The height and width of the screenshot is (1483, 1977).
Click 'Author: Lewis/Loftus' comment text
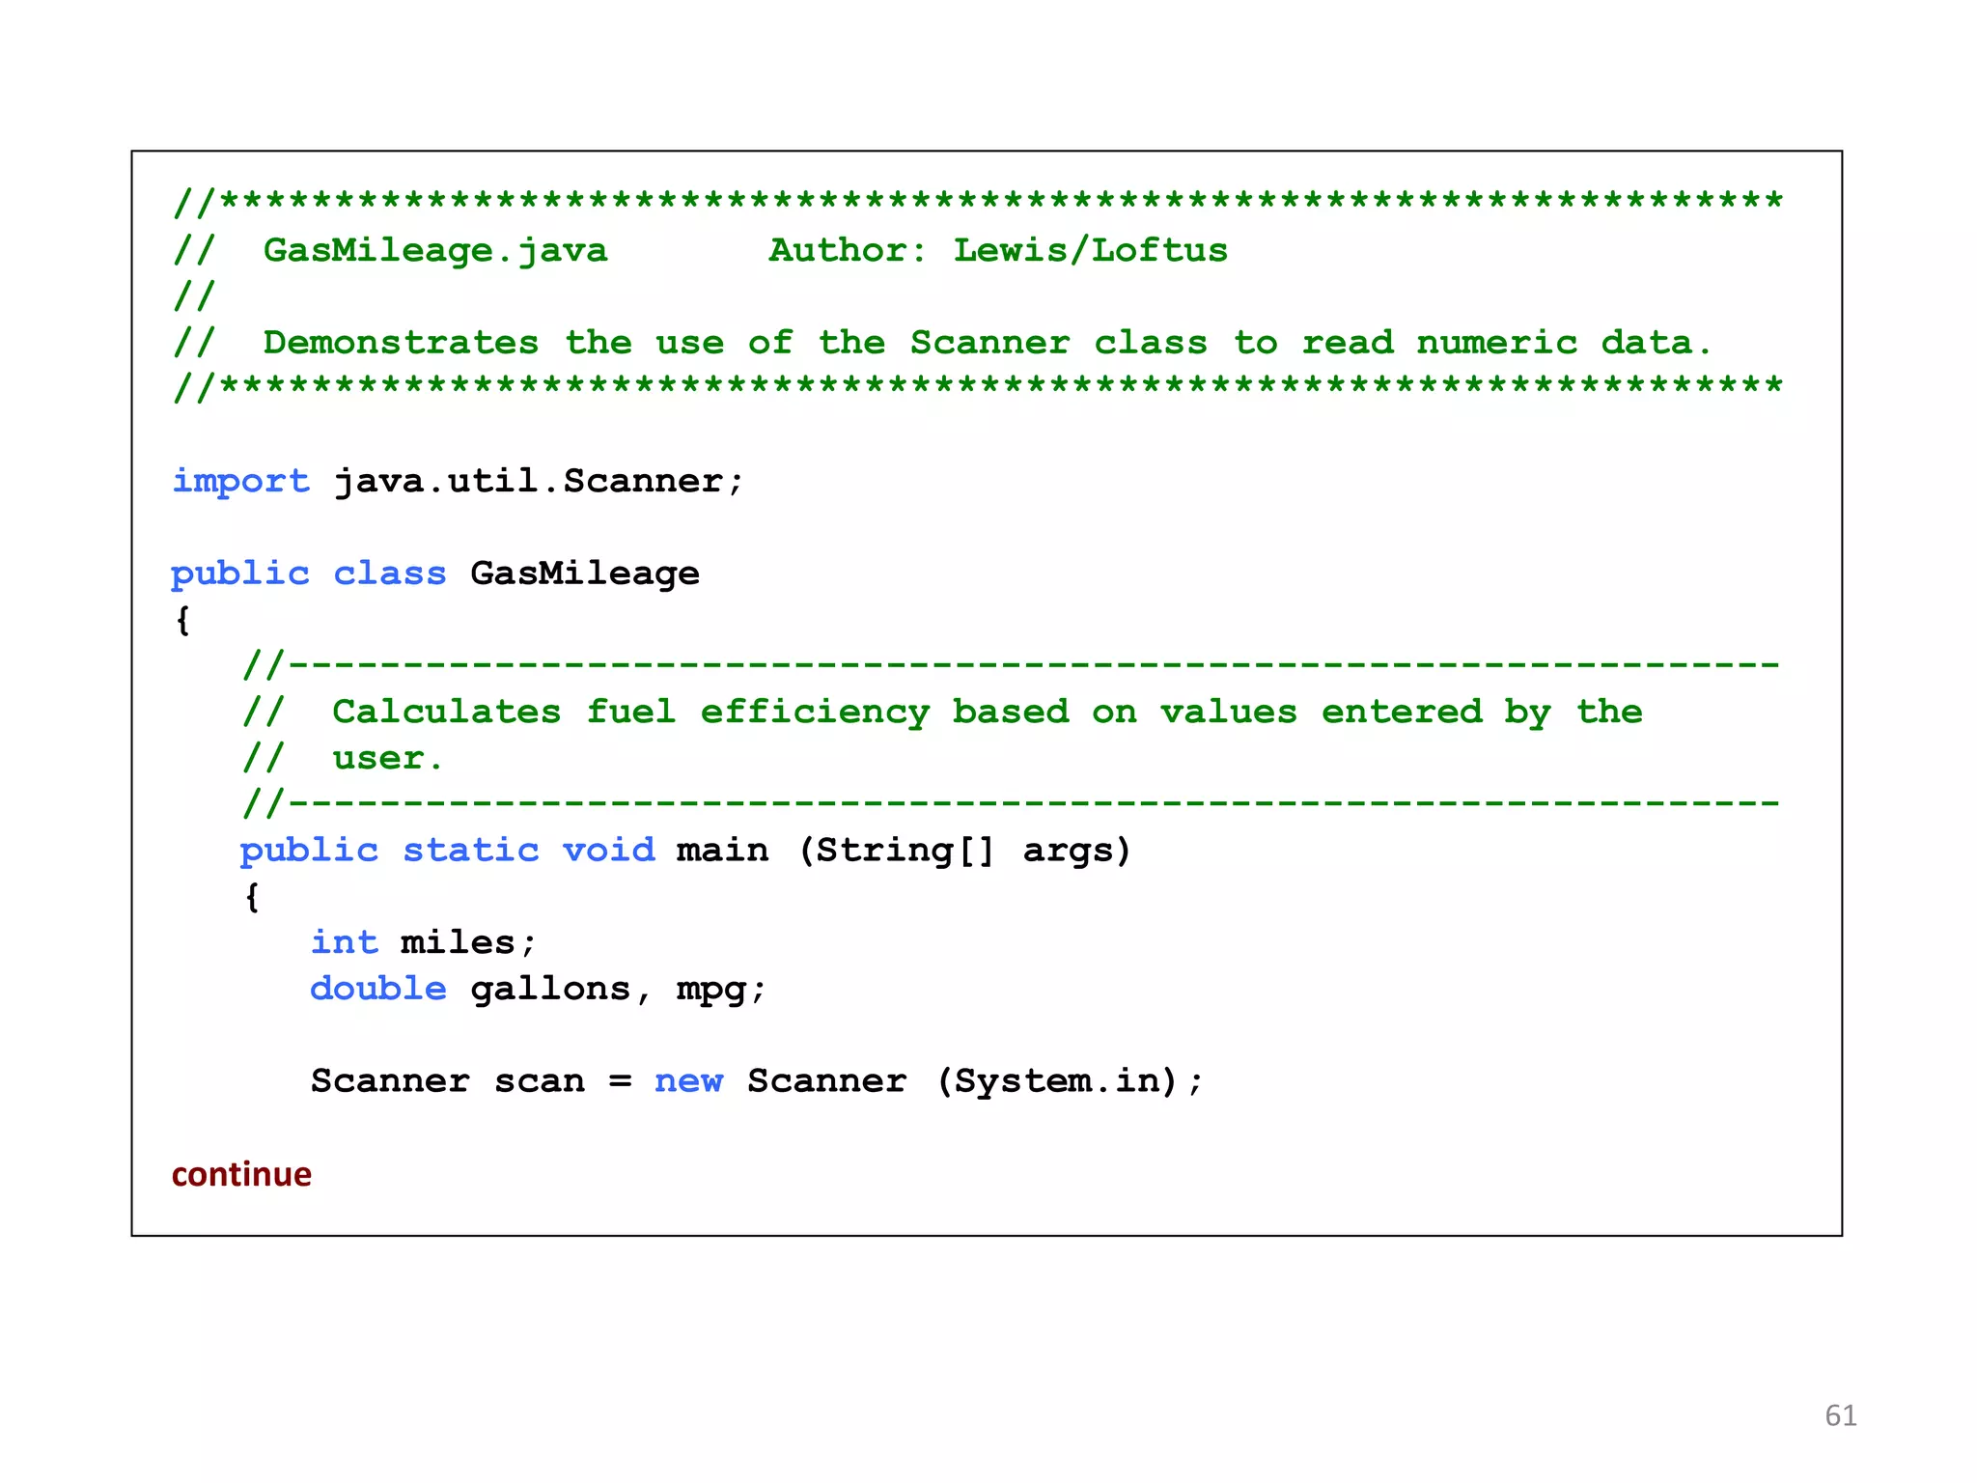[997, 251]
